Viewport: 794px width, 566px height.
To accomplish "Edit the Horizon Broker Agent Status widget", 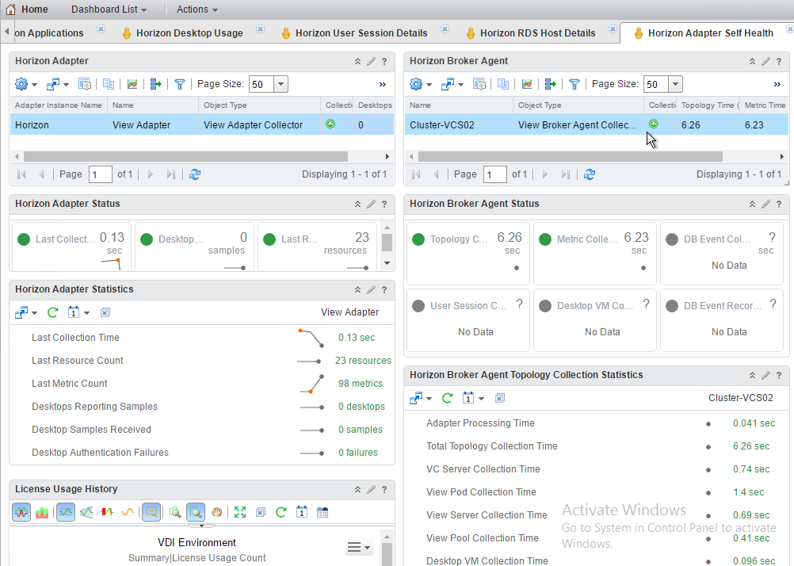I will 765,205.
